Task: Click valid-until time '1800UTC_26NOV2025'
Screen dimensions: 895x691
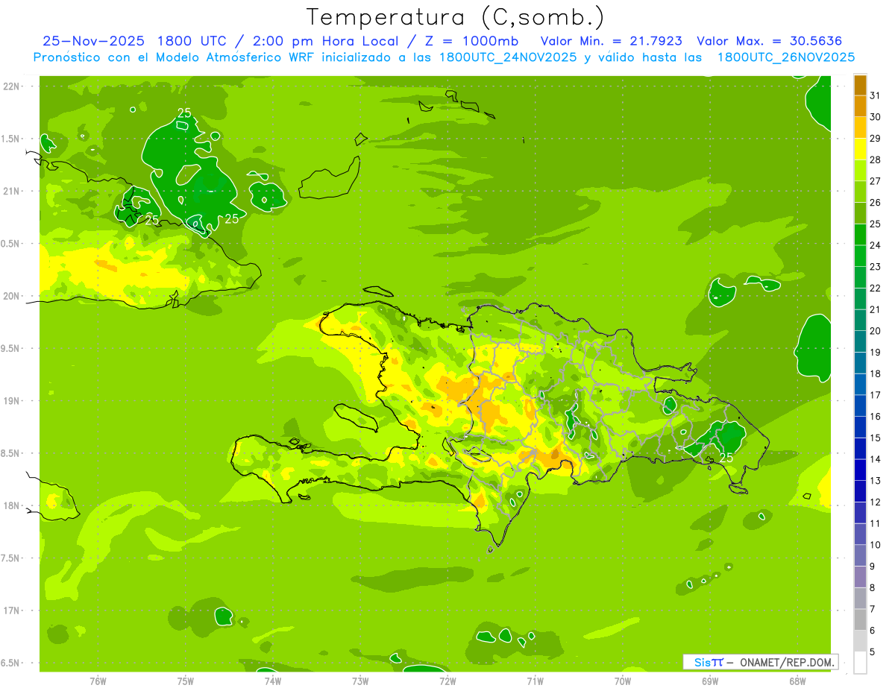Action: coord(785,57)
